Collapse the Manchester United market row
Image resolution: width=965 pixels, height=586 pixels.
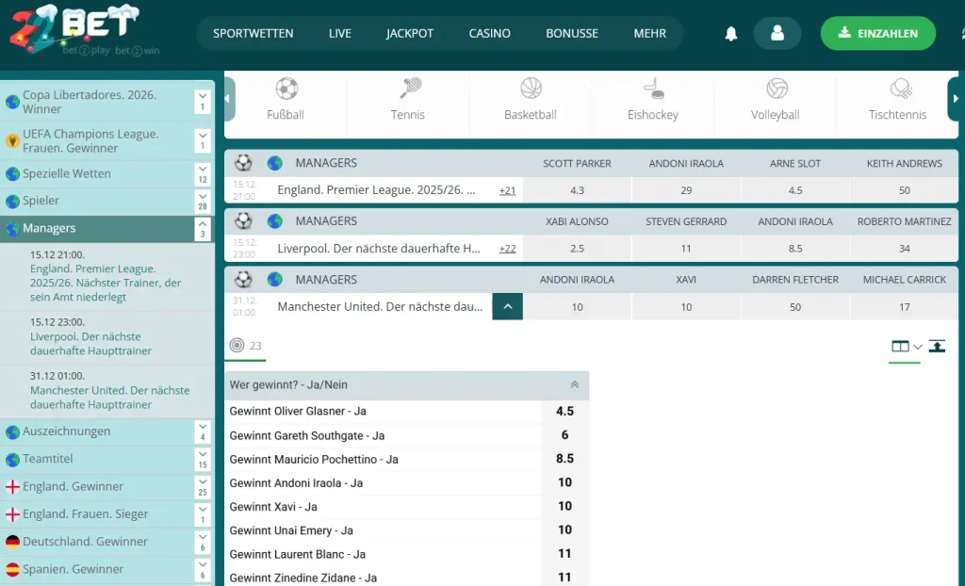(x=507, y=306)
